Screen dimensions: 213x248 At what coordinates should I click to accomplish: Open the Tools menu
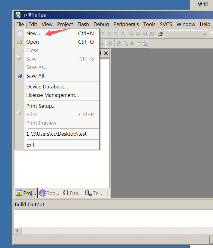pos(149,24)
